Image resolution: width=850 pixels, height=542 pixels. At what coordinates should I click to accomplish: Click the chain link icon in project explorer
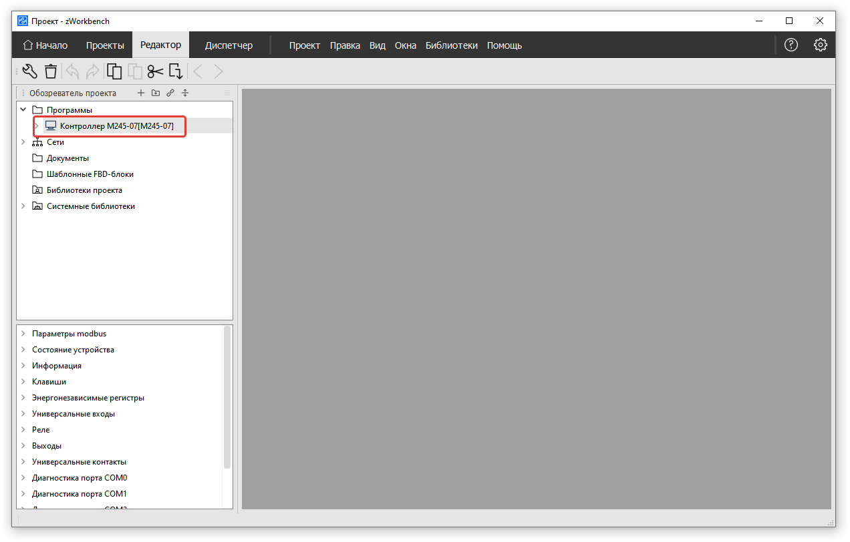point(170,93)
